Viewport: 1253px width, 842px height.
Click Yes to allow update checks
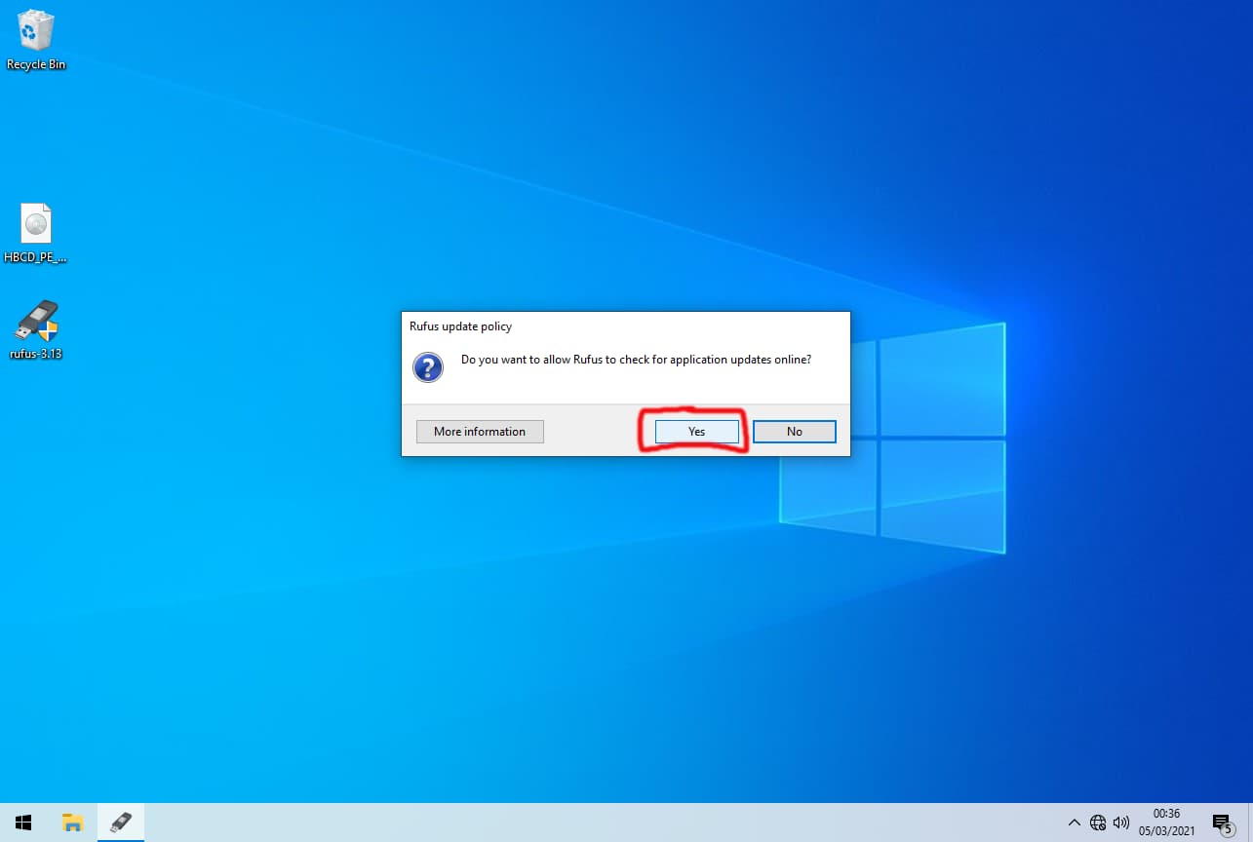pyautogui.click(x=696, y=432)
